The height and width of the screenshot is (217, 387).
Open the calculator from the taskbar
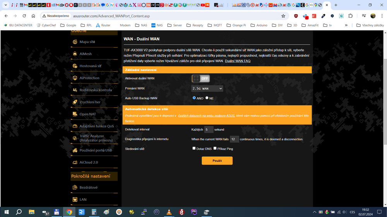point(94,212)
